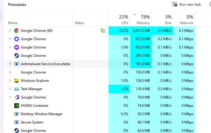The width and height of the screenshot is (211, 133).
Task: Expand the Task Manager process entry
Action: (9, 89)
